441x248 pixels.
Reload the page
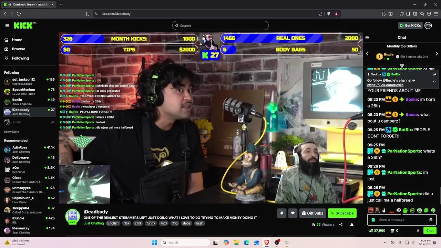click(19, 14)
